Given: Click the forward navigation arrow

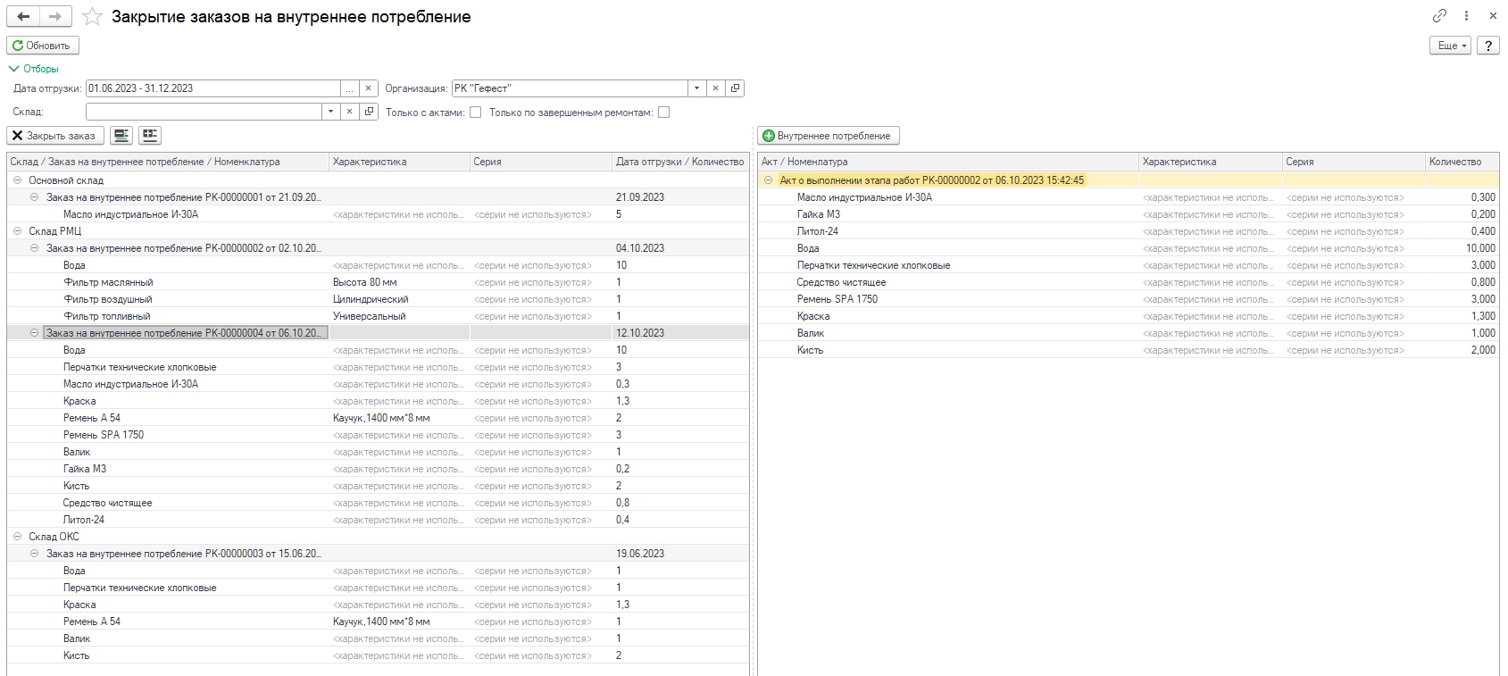Looking at the screenshot, I should (55, 17).
